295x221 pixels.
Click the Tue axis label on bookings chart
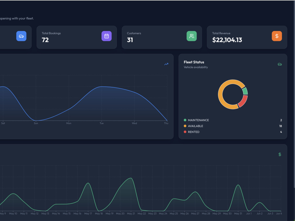[x=101, y=123]
